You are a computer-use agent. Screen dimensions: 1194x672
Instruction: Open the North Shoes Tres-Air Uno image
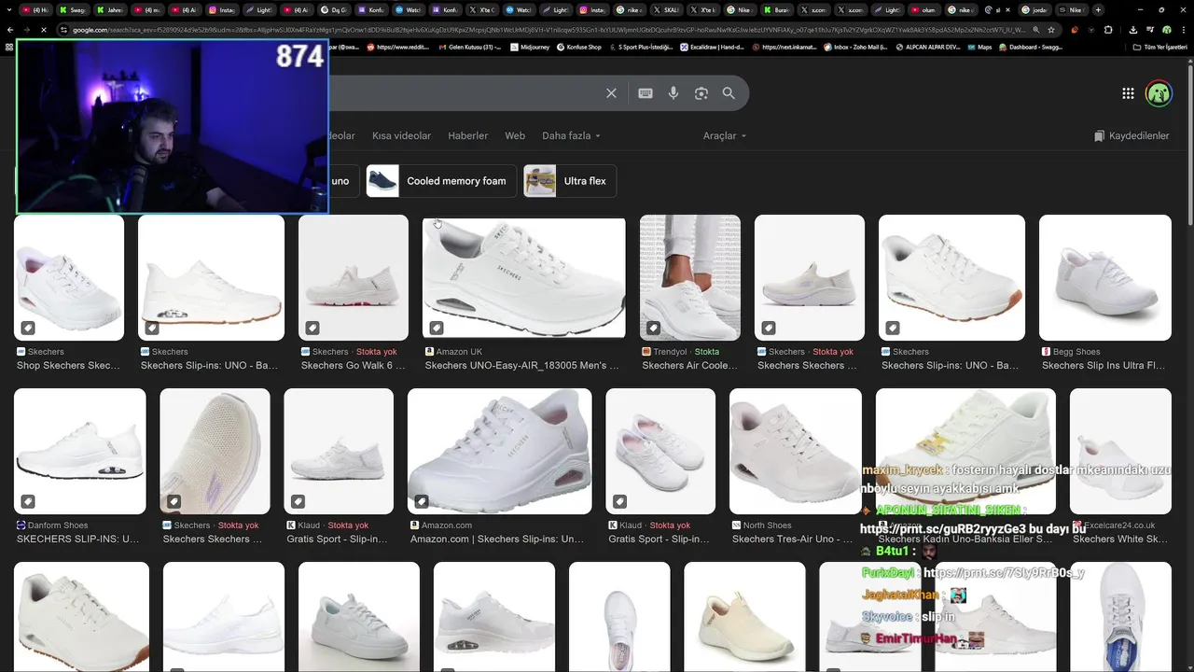(x=795, y=451)
